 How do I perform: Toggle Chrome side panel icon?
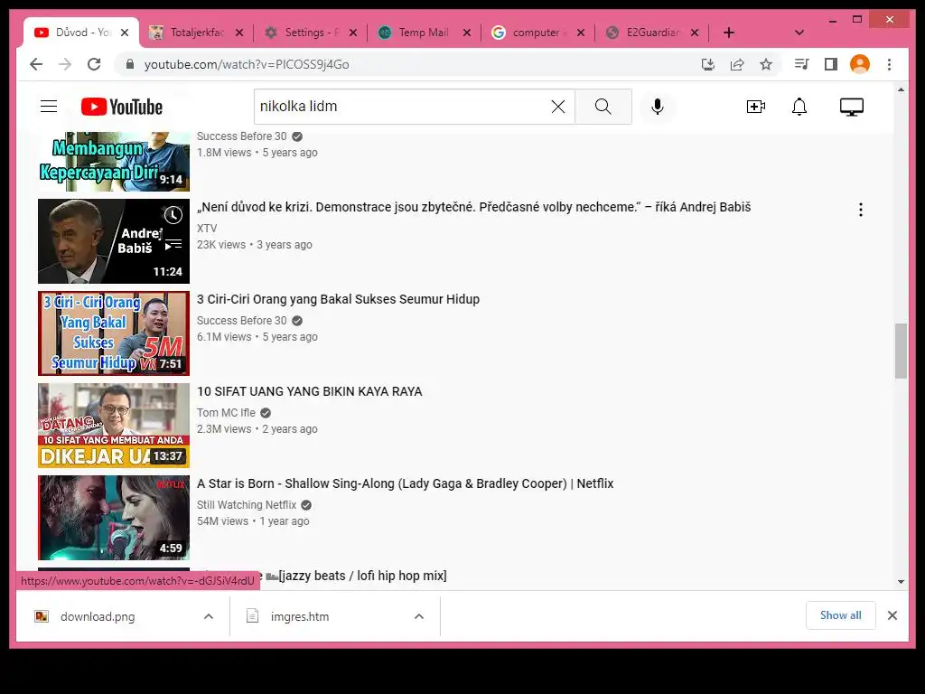pos(831,64)
